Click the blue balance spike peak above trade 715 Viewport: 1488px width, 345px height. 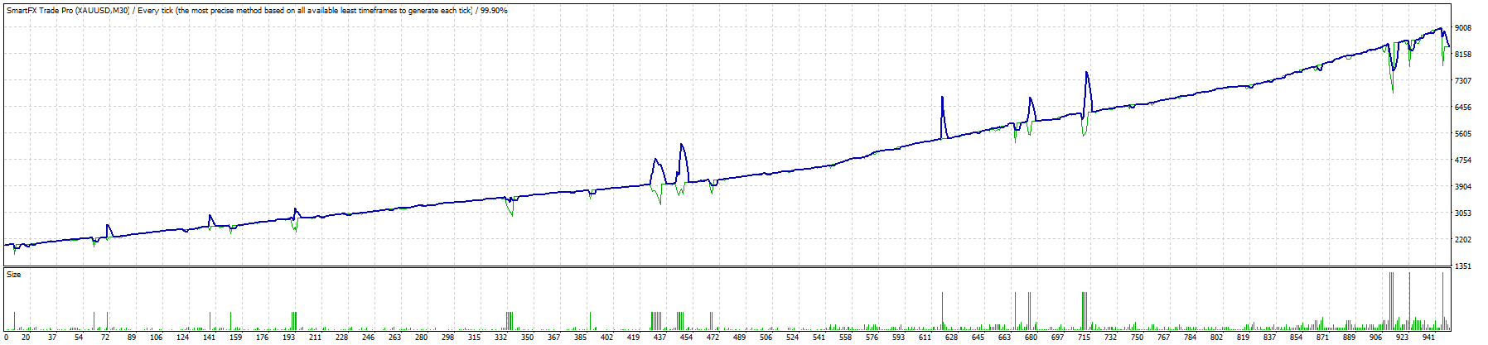point(1086,73)
